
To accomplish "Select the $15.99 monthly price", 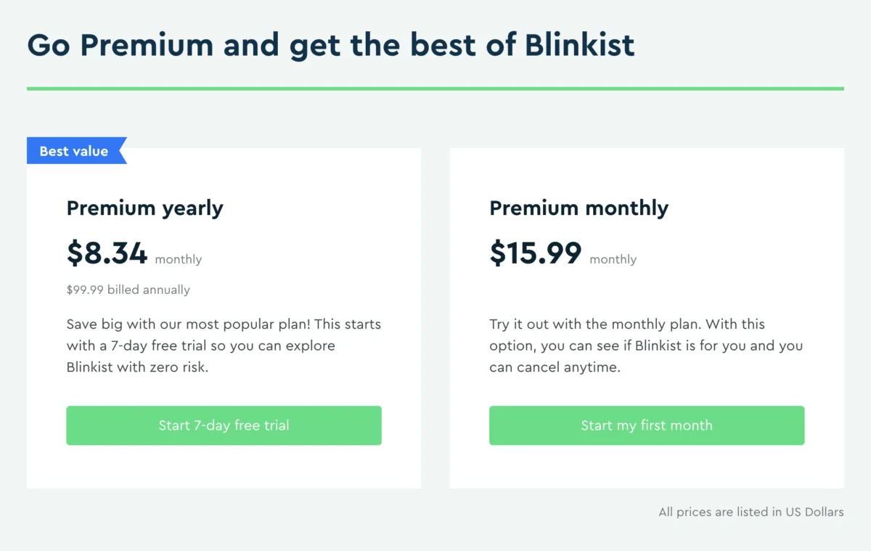I will (x=535, y=254).
